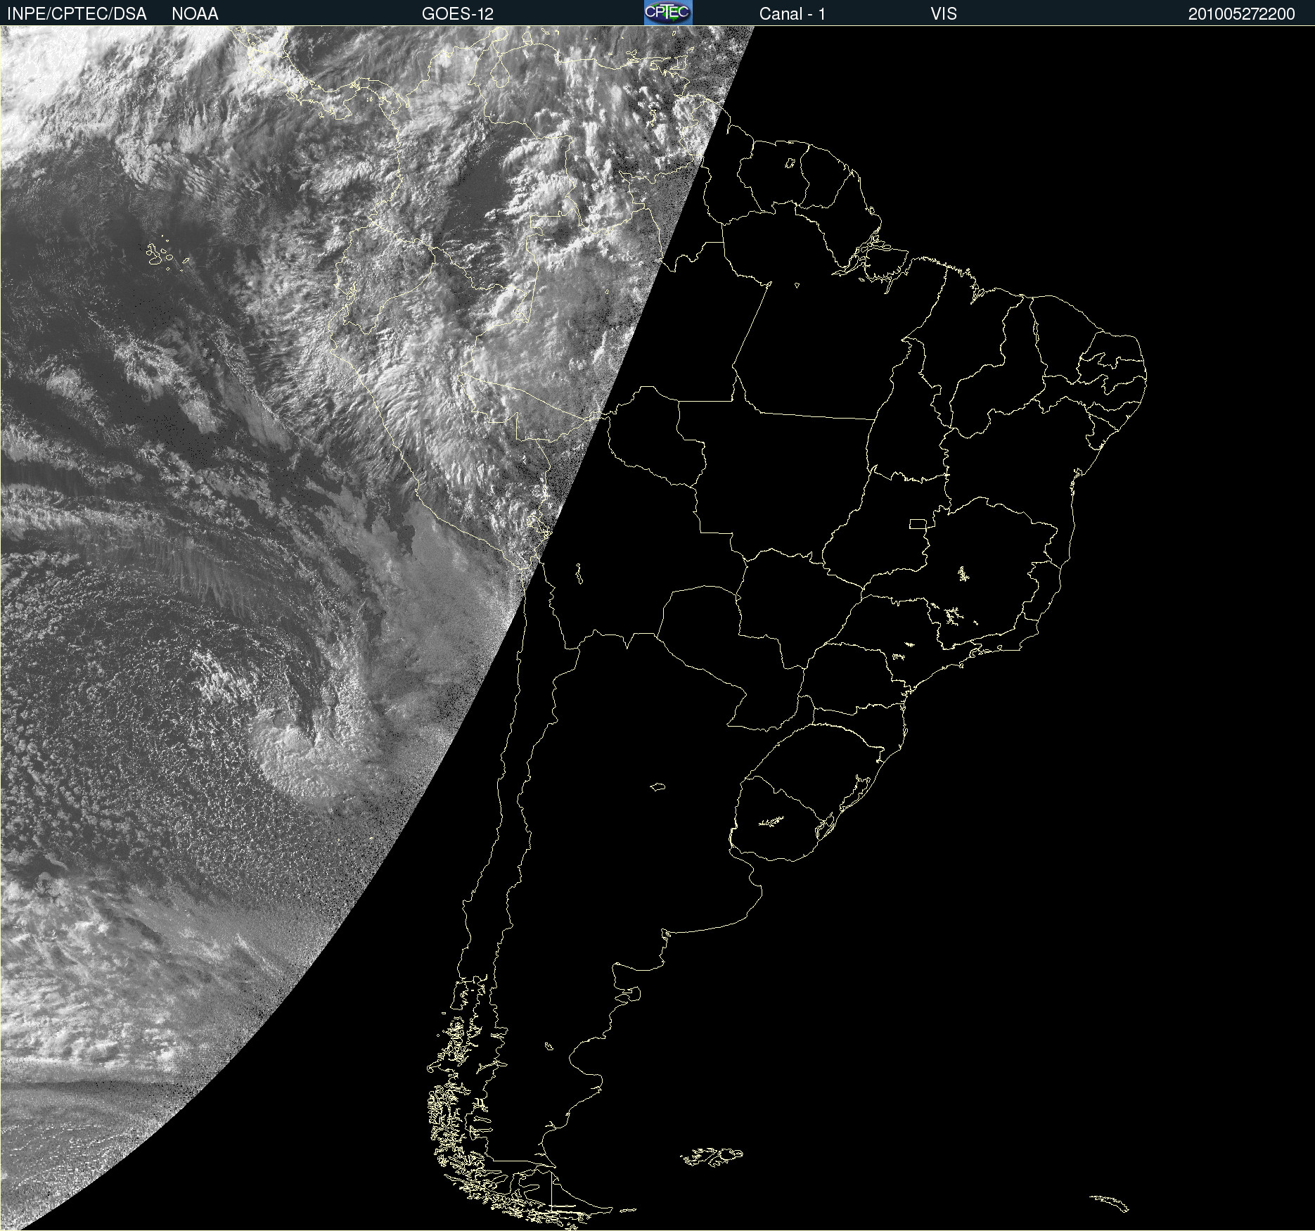Click the 201005272200 timestamp
Screen dimensions: 1315x1231
pos(1242,14)
